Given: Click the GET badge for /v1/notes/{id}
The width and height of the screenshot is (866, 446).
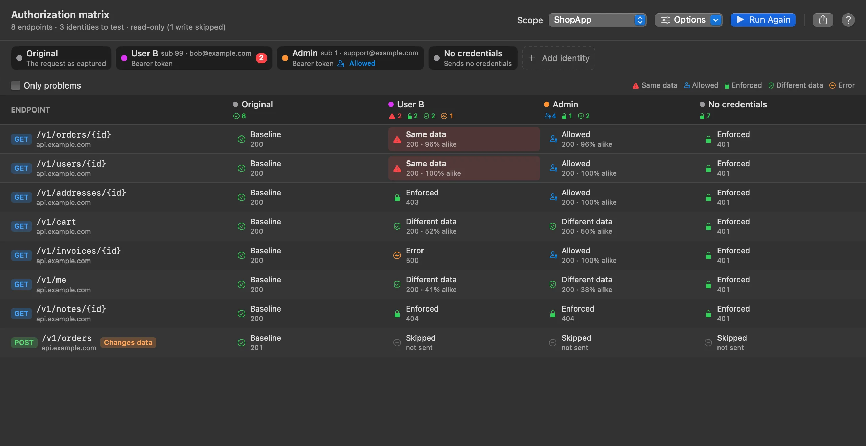Looking at the screenshot, I should point(21,314).
